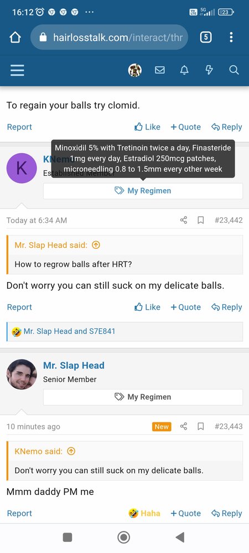Image resolution: width=249 pixels, height=553 pixels.
Task: Open the browser tab switcher showing 5
Action: click(x=206, y=37)
